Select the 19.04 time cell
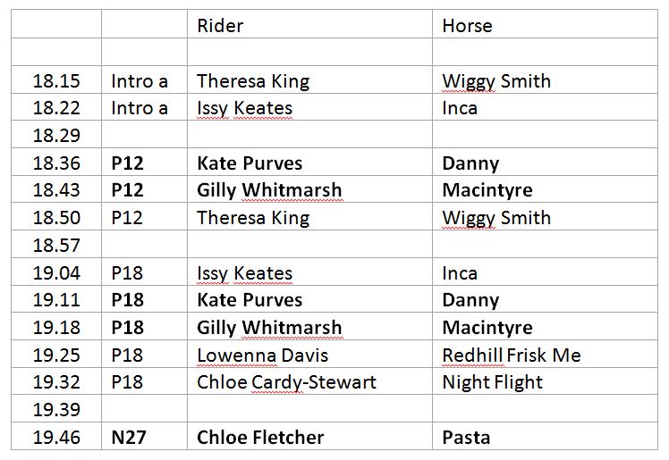The height and width of the screenshot is (460, 669). pyautogui.click(x=56, y=273)
